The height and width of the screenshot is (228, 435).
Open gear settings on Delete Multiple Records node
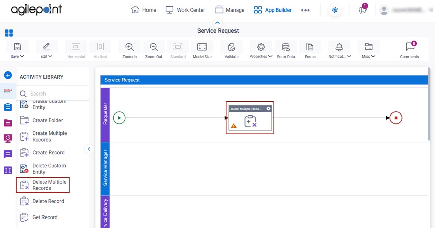[x=268, y=109]
